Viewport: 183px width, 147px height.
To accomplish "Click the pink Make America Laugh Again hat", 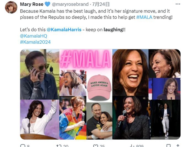I will click(x=99, y=87).
